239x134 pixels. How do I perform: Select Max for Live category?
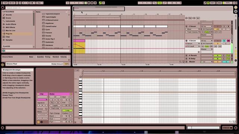[10, 31]
